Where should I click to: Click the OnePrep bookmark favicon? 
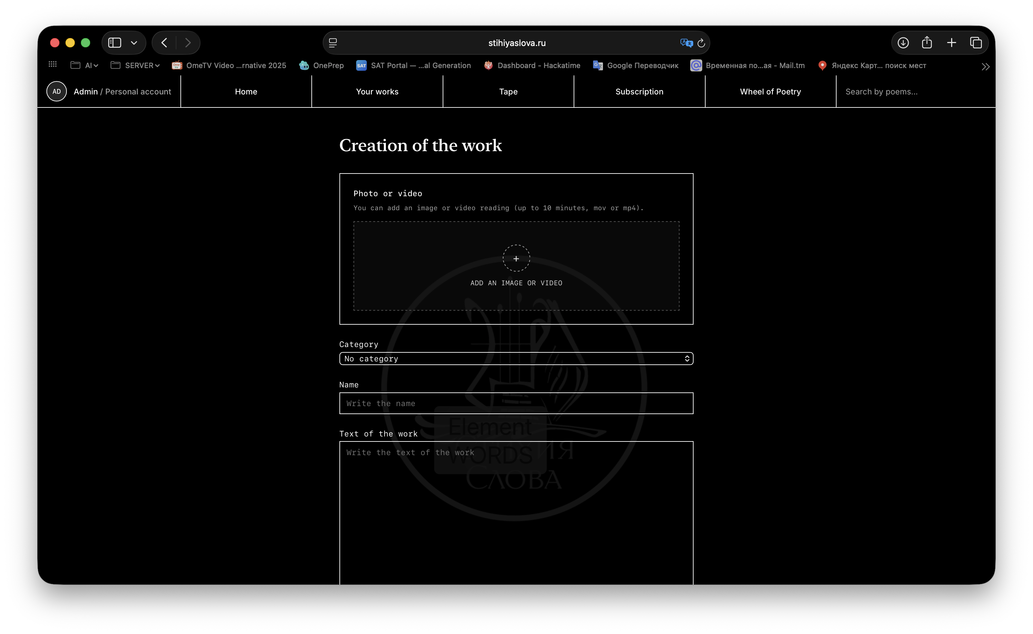(x=304, y=65)
